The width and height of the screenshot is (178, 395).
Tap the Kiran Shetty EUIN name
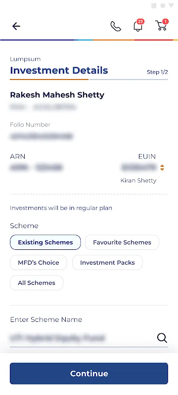pyautogui.click(x=138, y=180)
